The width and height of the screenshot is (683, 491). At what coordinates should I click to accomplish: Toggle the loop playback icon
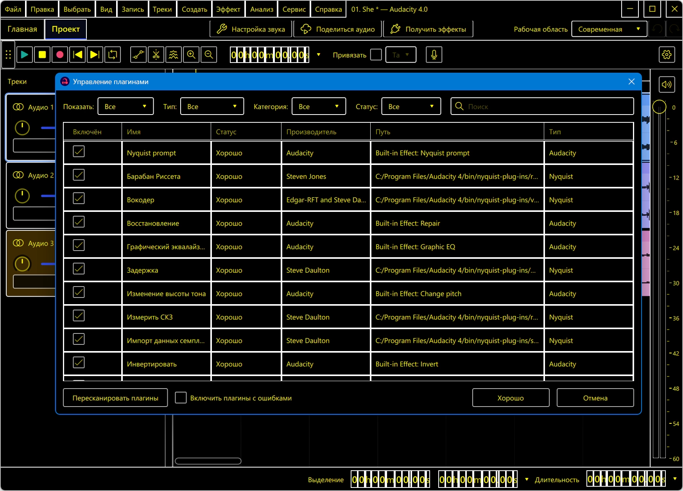pyautogui.click(x=113, y=55)
